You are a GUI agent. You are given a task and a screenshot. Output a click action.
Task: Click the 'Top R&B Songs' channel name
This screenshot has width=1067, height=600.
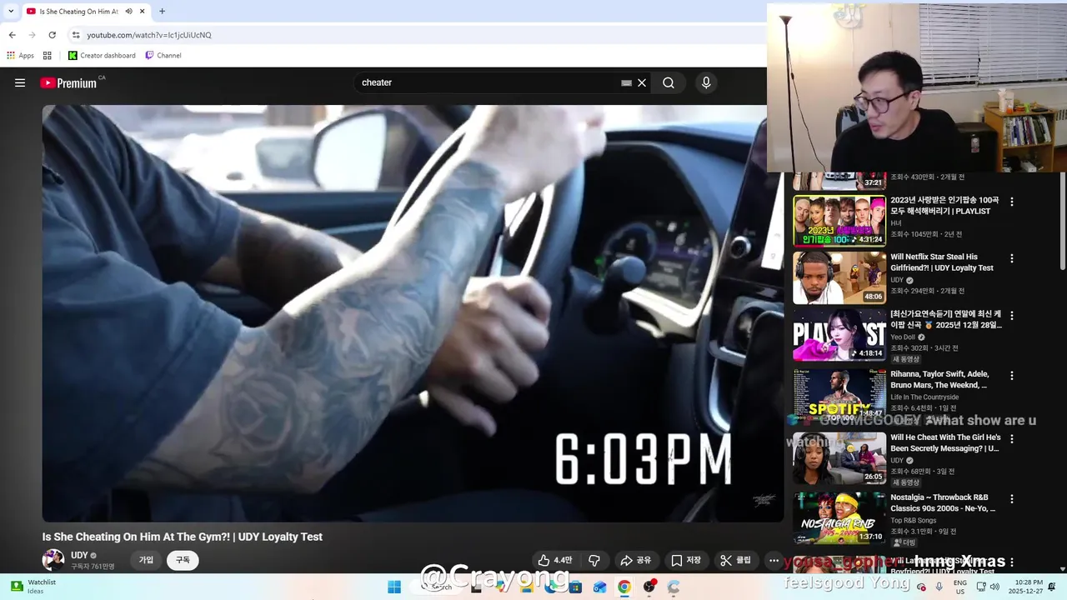coord(913,521)
